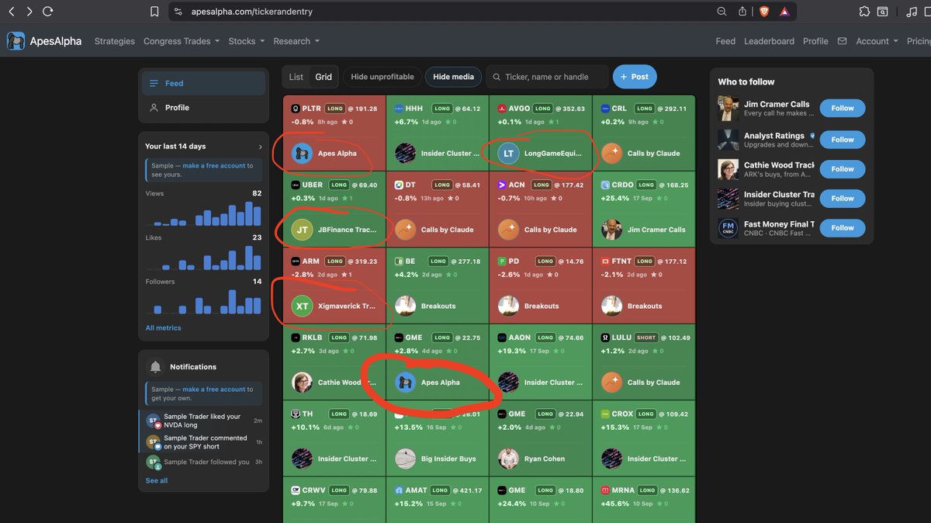931x523 pixels.
Task: Click the ticker, name or handle search field
Action: 547,77
